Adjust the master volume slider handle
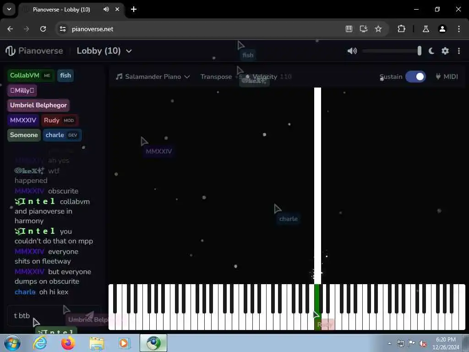This screenshot has height=352, width=469. 420,51
